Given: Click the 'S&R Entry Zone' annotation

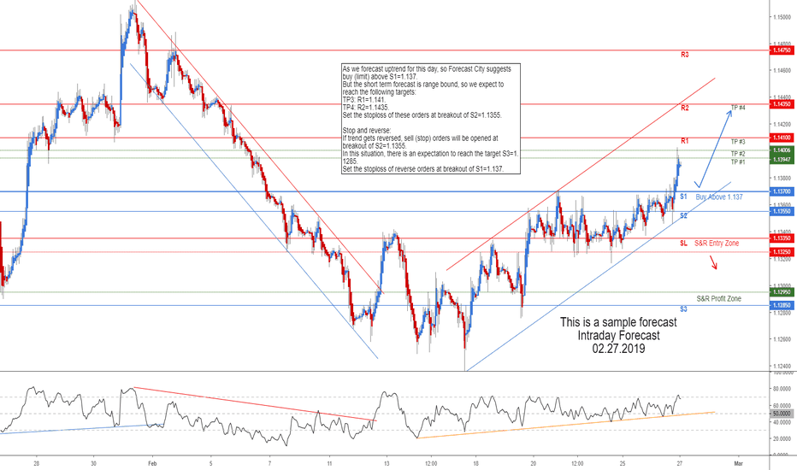Looking at the screenshot, I should tap(717, 244).
